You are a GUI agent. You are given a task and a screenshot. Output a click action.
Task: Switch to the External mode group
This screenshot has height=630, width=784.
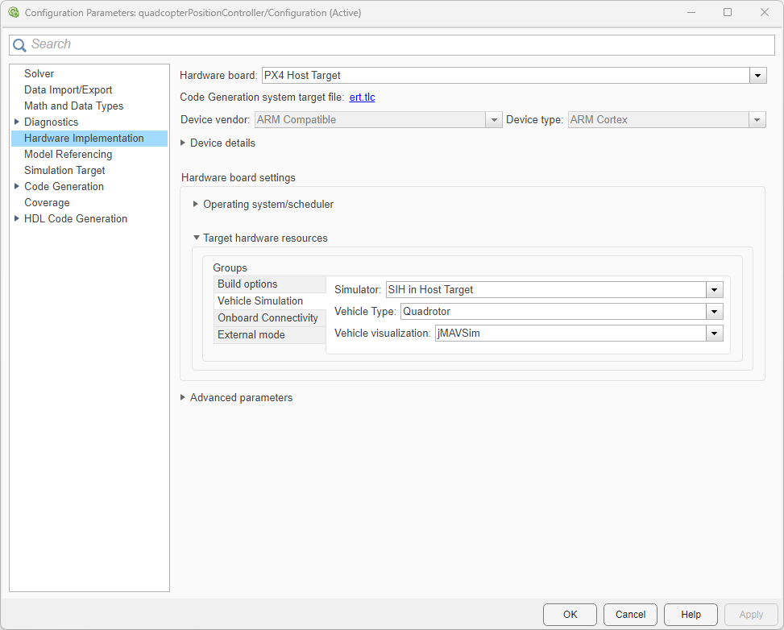pos(251,334)
